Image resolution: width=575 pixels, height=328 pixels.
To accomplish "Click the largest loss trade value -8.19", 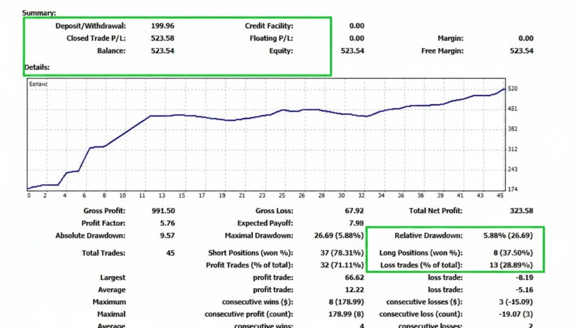I will tap(524, 278).
